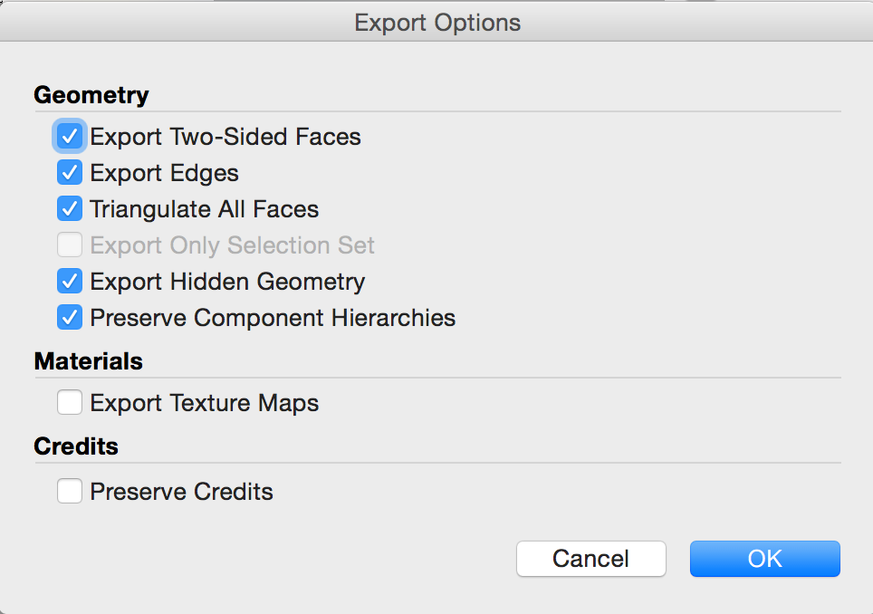This screenshot has width=873, height=614.
Task: Click the Materials section label
Action: tap(88, 361)
